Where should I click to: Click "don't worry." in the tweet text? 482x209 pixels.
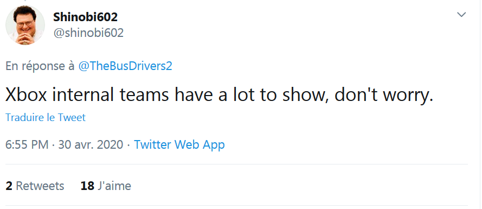pyautogui.click(x=384, y=96)
